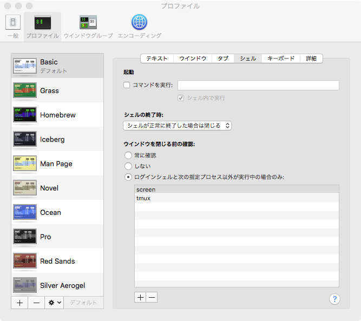Click the Red Sands profile name
This screenshot has height=321, width=361.
(x=57, y=261)
